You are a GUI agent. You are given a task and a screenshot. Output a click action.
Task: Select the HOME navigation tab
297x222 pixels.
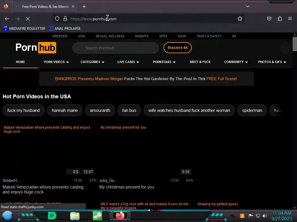click(21, 62)
